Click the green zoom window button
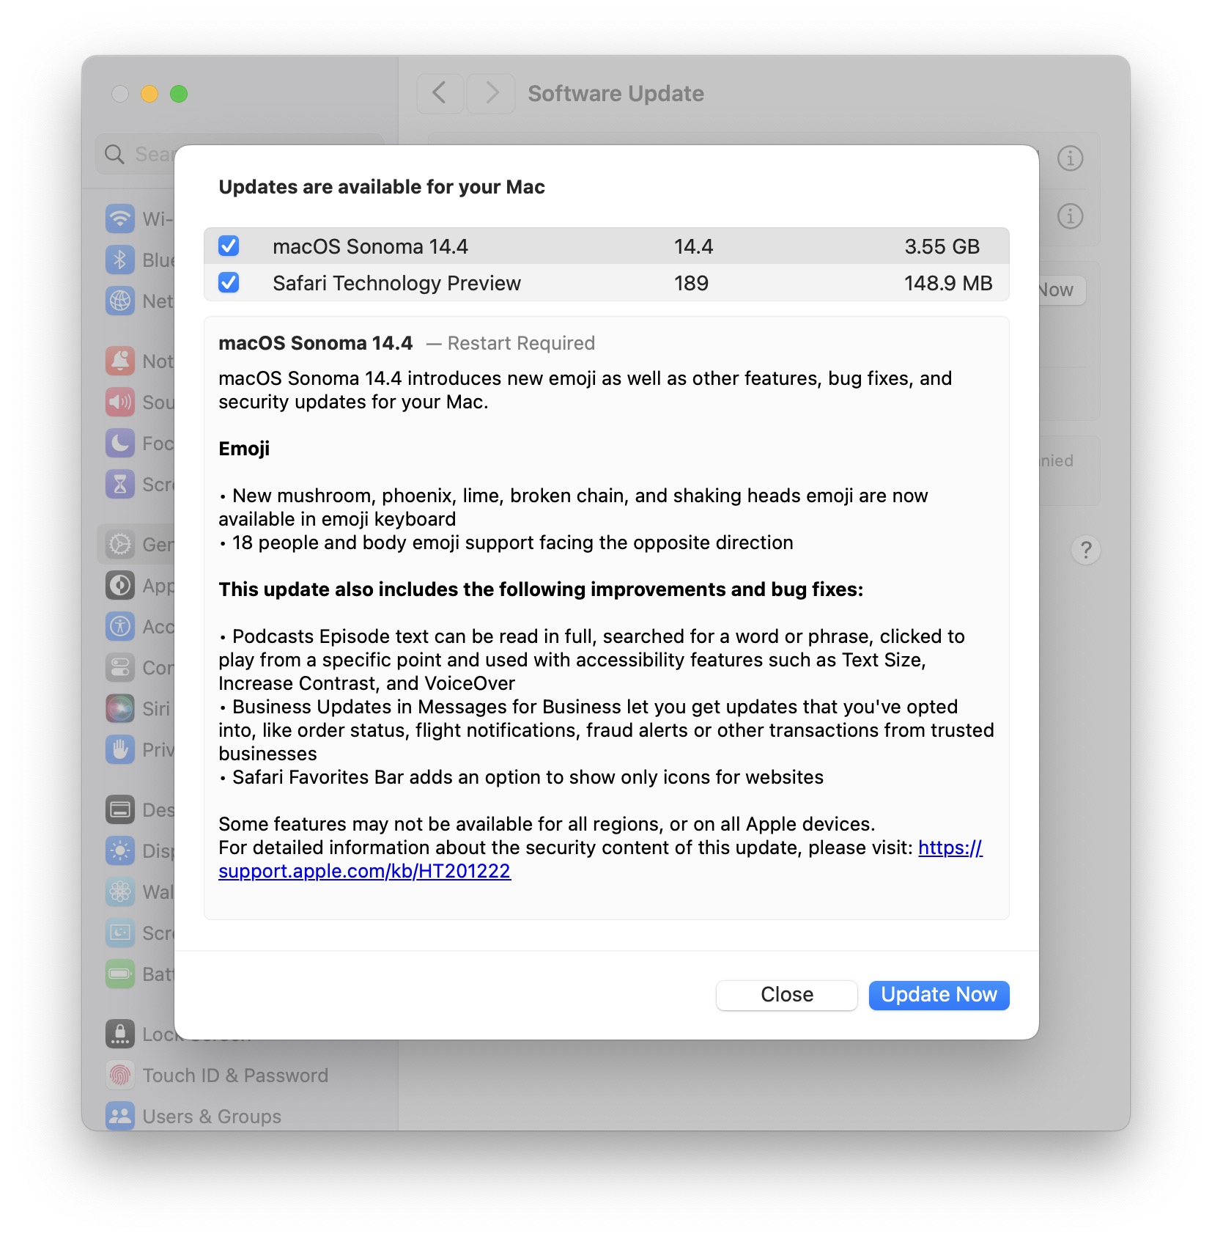This screenshot has width=1212, height=1239. coord(179,94)
